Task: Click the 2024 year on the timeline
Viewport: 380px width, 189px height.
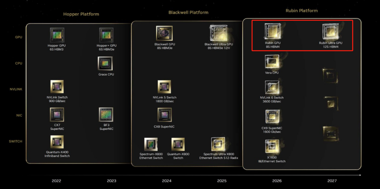Action: click(167, 181)
